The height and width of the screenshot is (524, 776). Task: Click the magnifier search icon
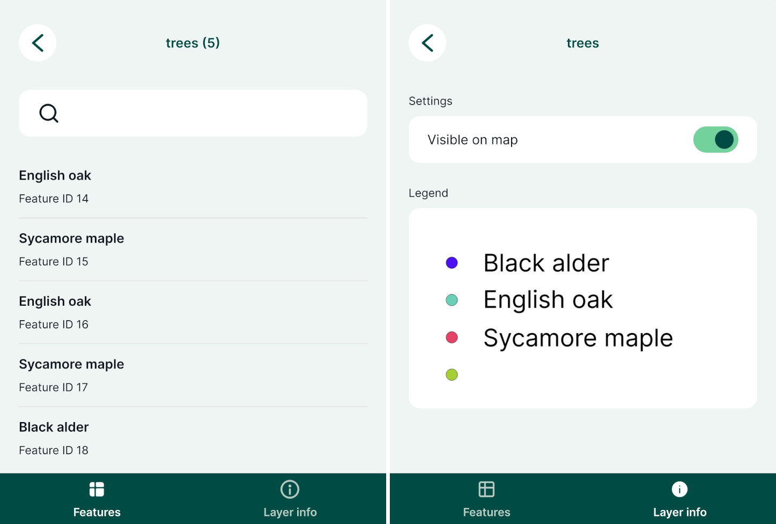click(x=49, y=113)
